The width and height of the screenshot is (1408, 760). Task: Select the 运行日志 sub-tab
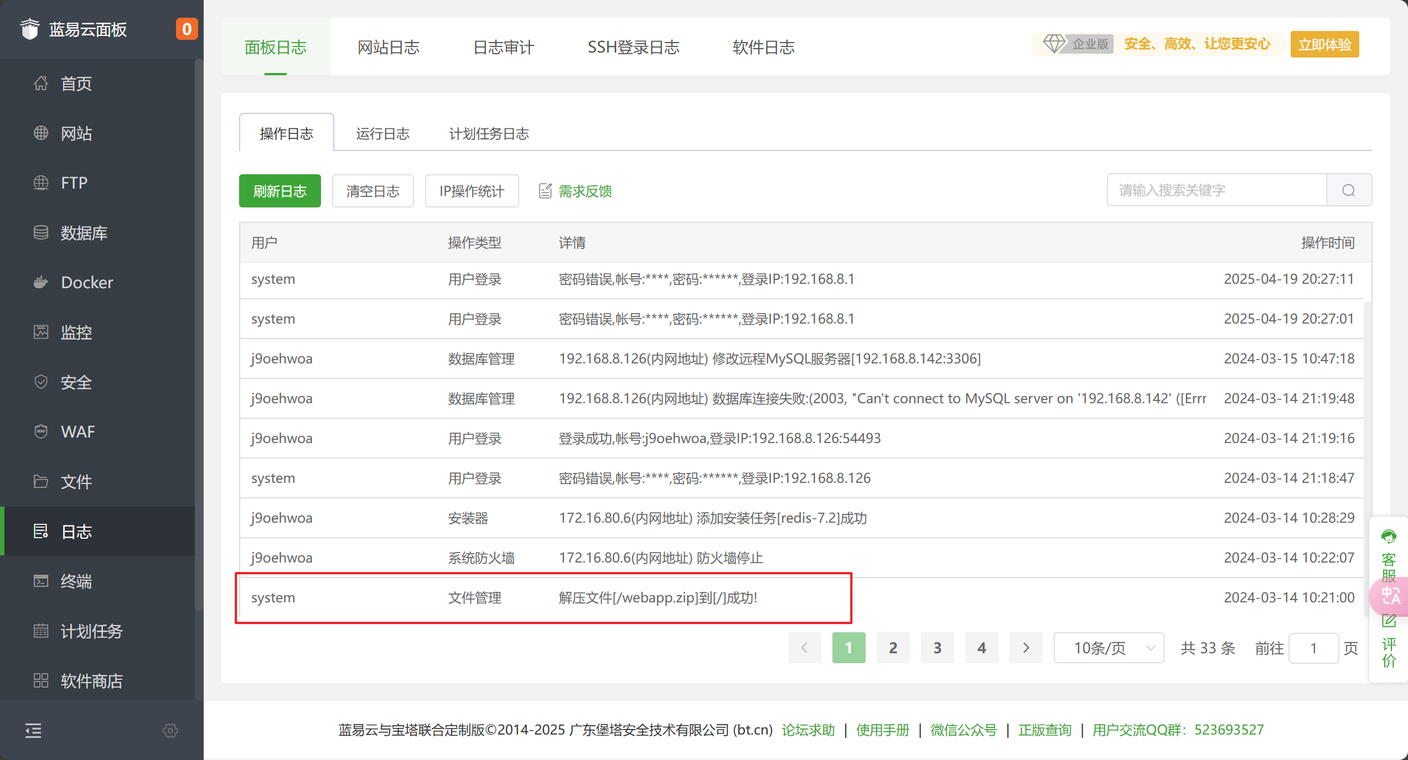(x=382, y=133)
